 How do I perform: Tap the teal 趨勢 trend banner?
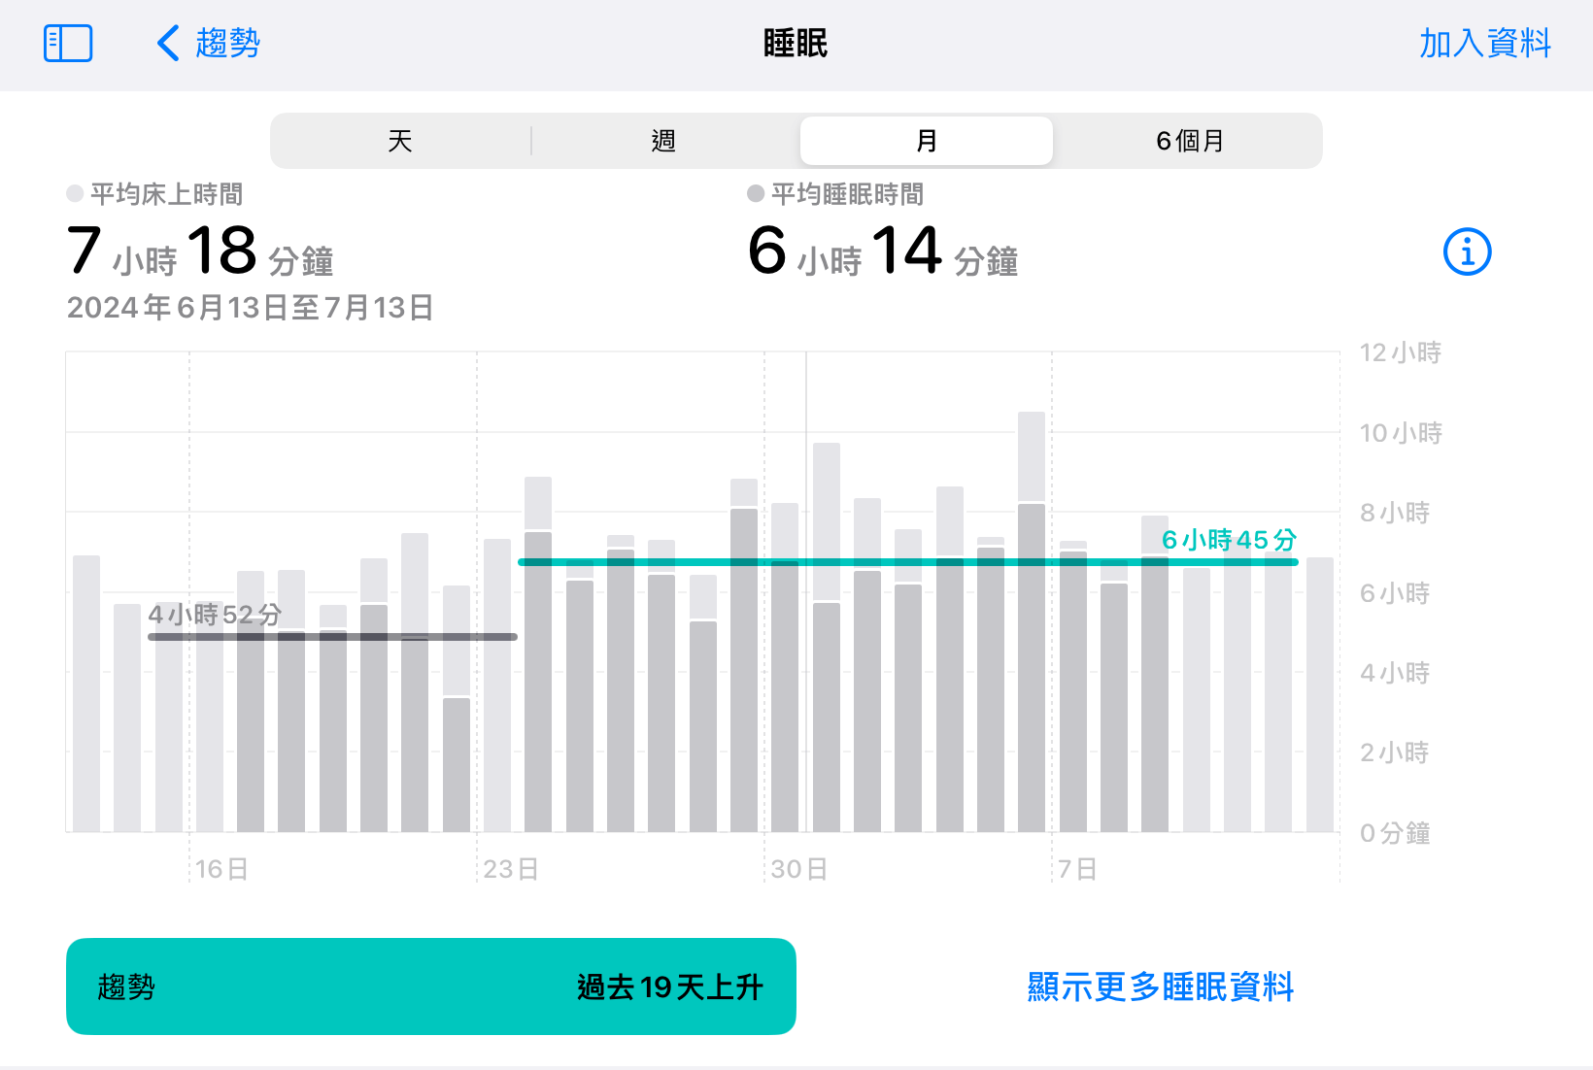click(430, 986)
